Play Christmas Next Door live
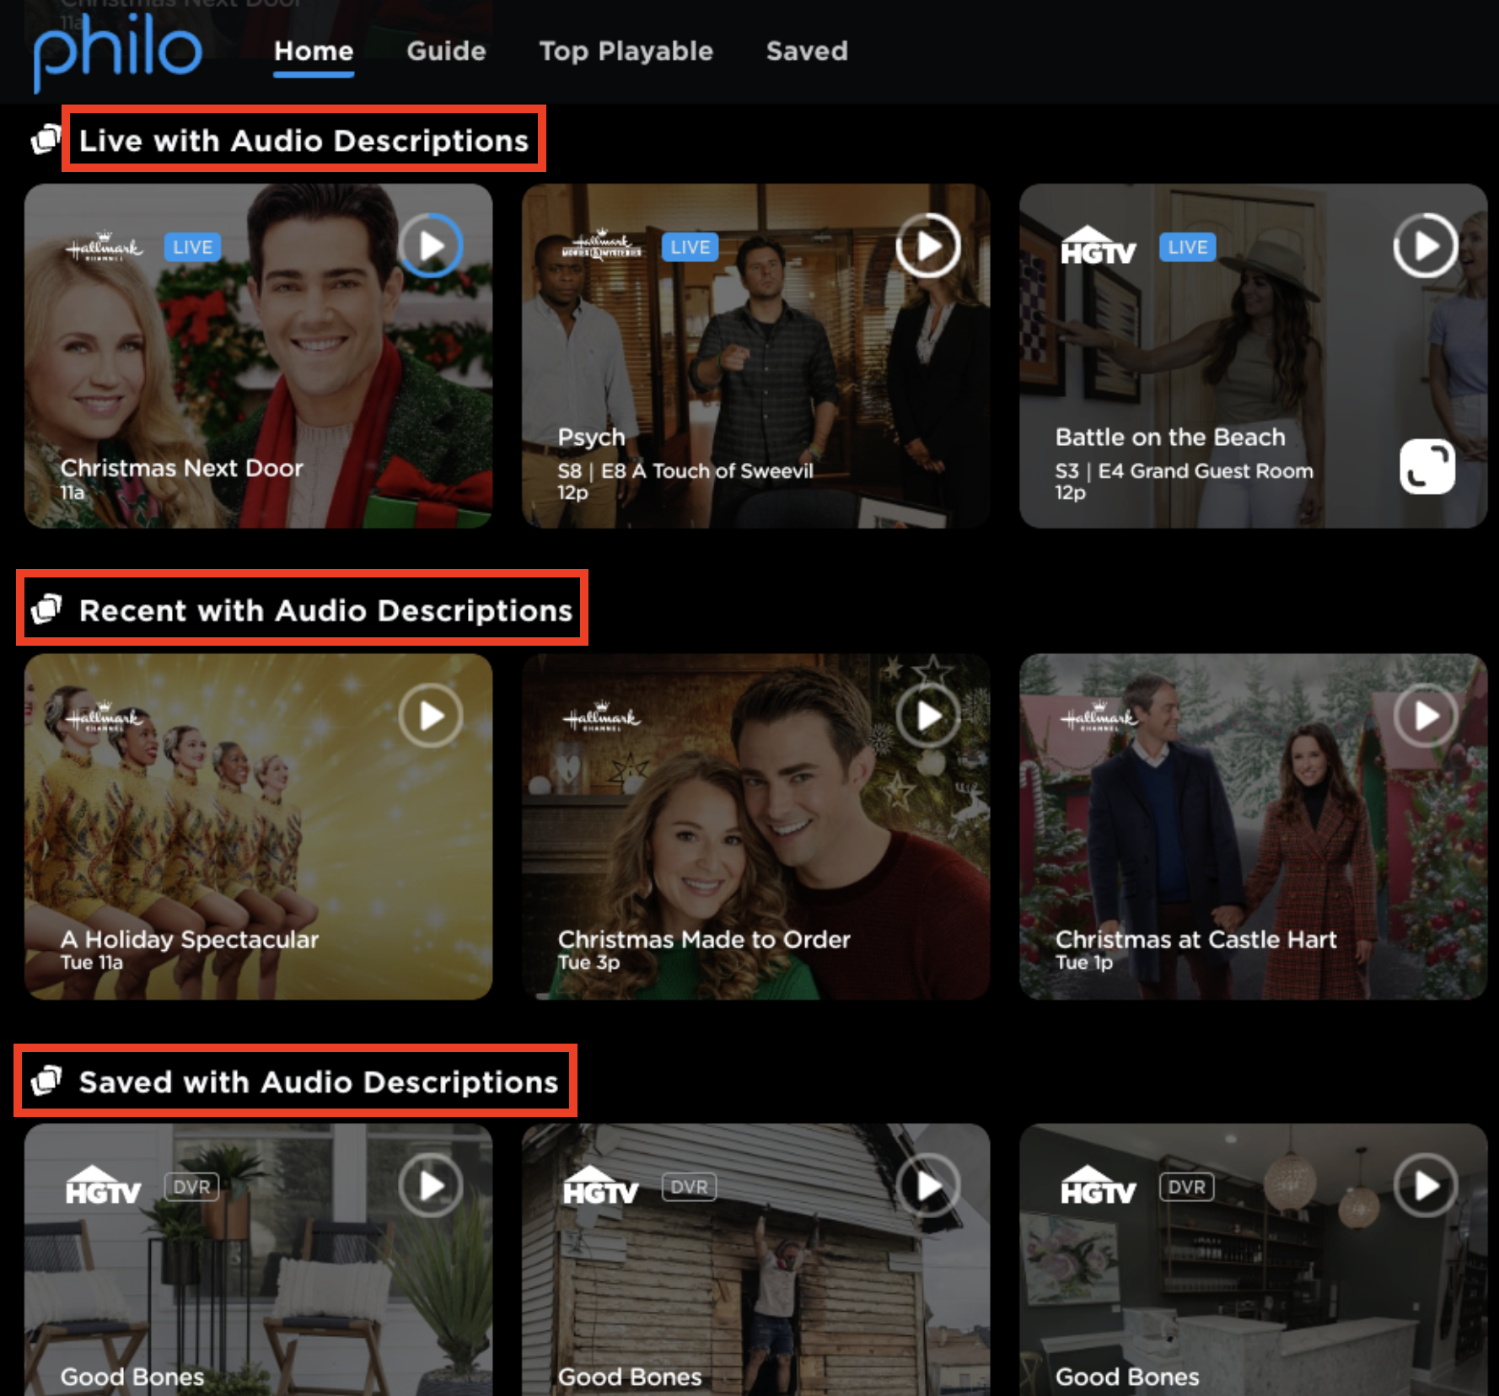 click(431, 246)
